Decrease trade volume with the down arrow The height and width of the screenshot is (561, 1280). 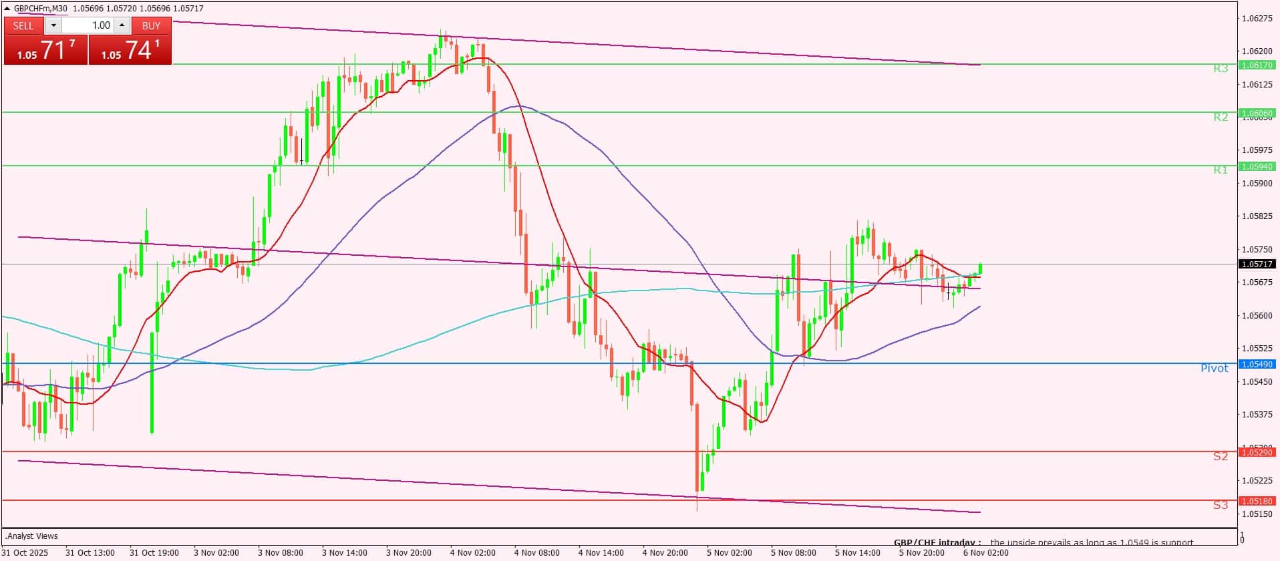[53, 25]
